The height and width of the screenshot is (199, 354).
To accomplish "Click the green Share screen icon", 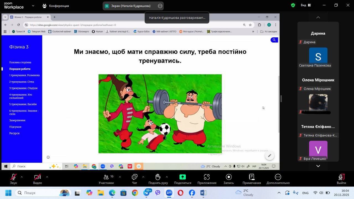I will pos(183,177).
